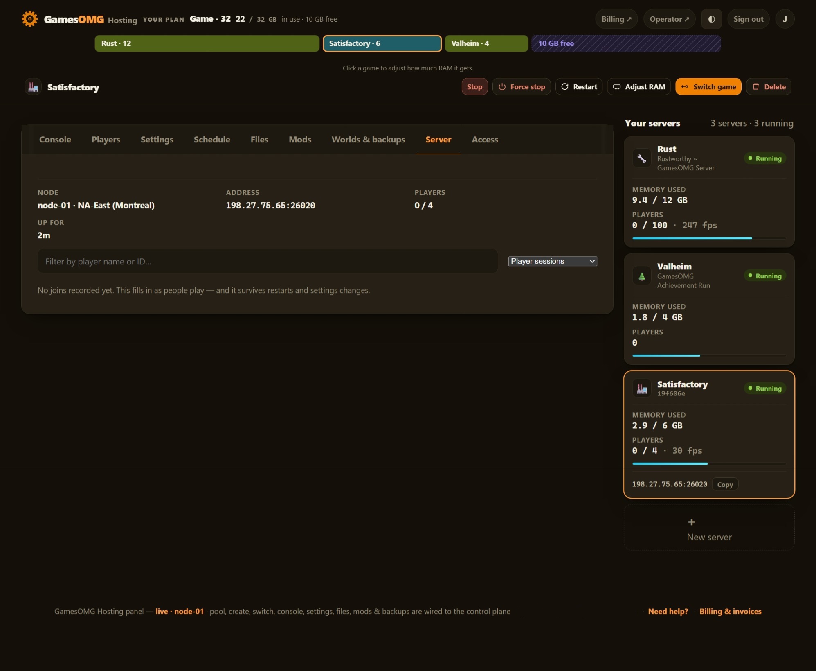This screenshot has height=671, width=816.
Task: Click the player name filter field
Action: click(x=268, y=261)
